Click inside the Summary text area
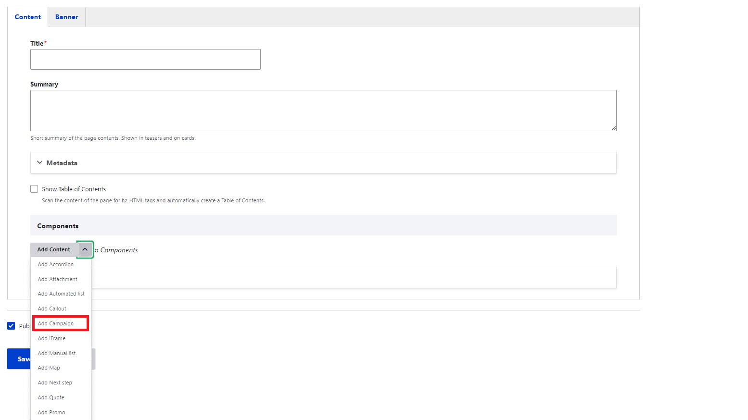 [x=323, y=110]
